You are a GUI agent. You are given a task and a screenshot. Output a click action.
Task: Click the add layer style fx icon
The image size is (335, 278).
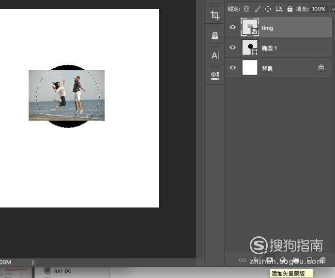coord(256,260)
